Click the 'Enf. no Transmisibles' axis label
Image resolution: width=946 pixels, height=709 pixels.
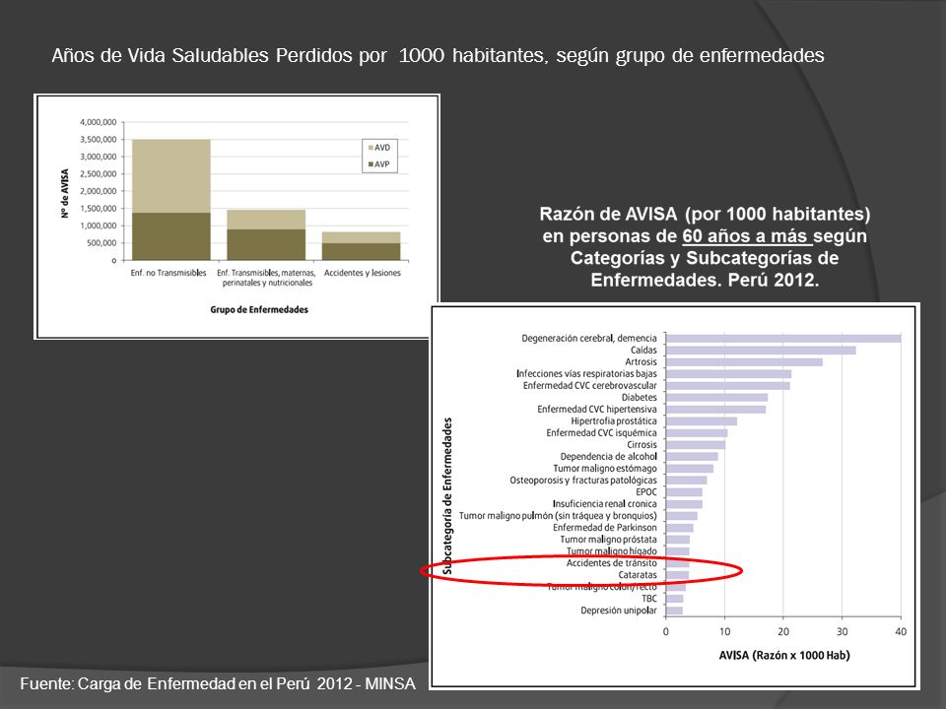(169, 273)
